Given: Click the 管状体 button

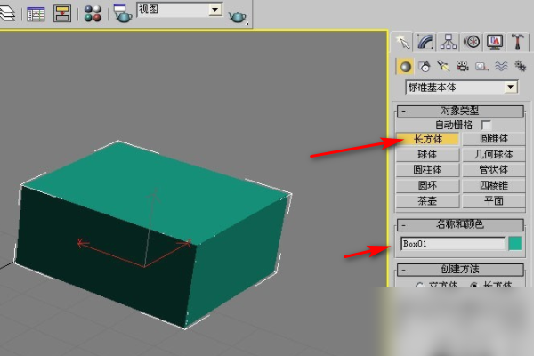Looking at the screenshot, I should tap(494, 170).
